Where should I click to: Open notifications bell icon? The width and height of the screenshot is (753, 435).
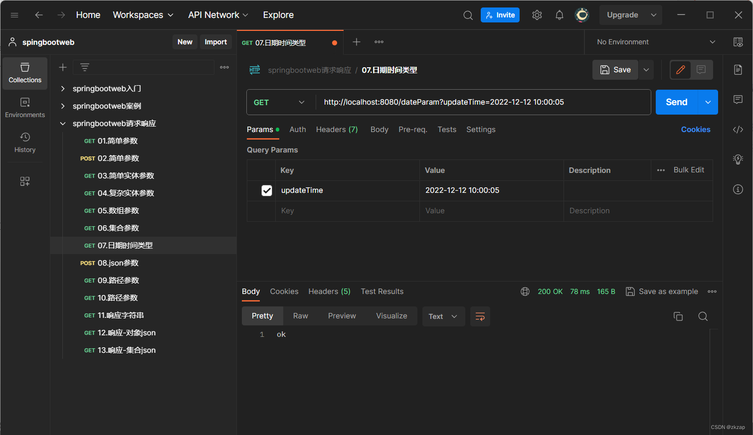[x=560, y=15]
